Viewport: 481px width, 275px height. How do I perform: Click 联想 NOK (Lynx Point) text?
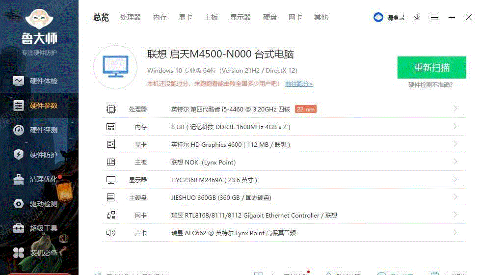(x=203, y=163)
